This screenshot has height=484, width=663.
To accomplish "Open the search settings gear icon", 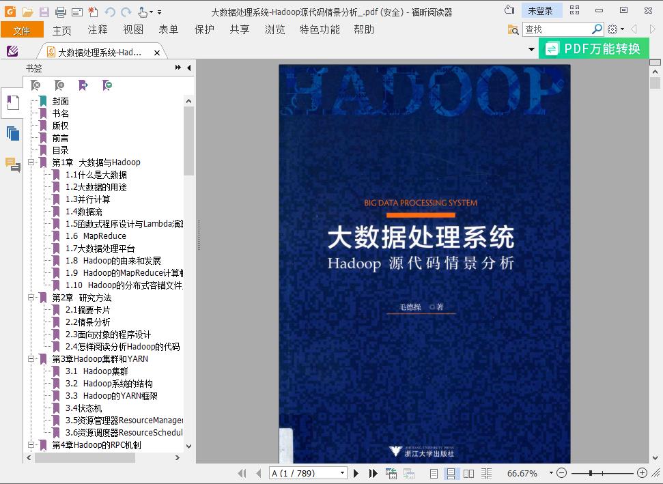I will [612, 29].
